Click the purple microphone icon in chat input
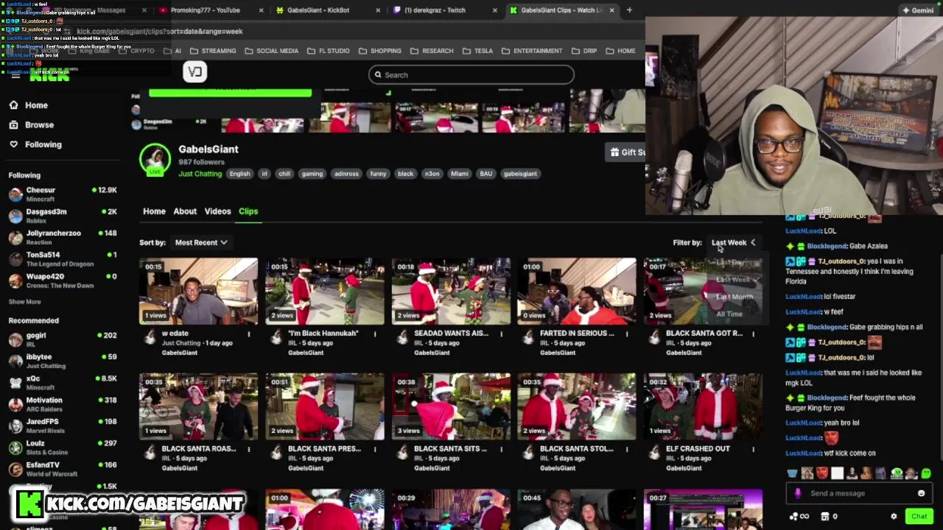Image resolution: width=943 pixels, height=530 pixels. (798, 493)
